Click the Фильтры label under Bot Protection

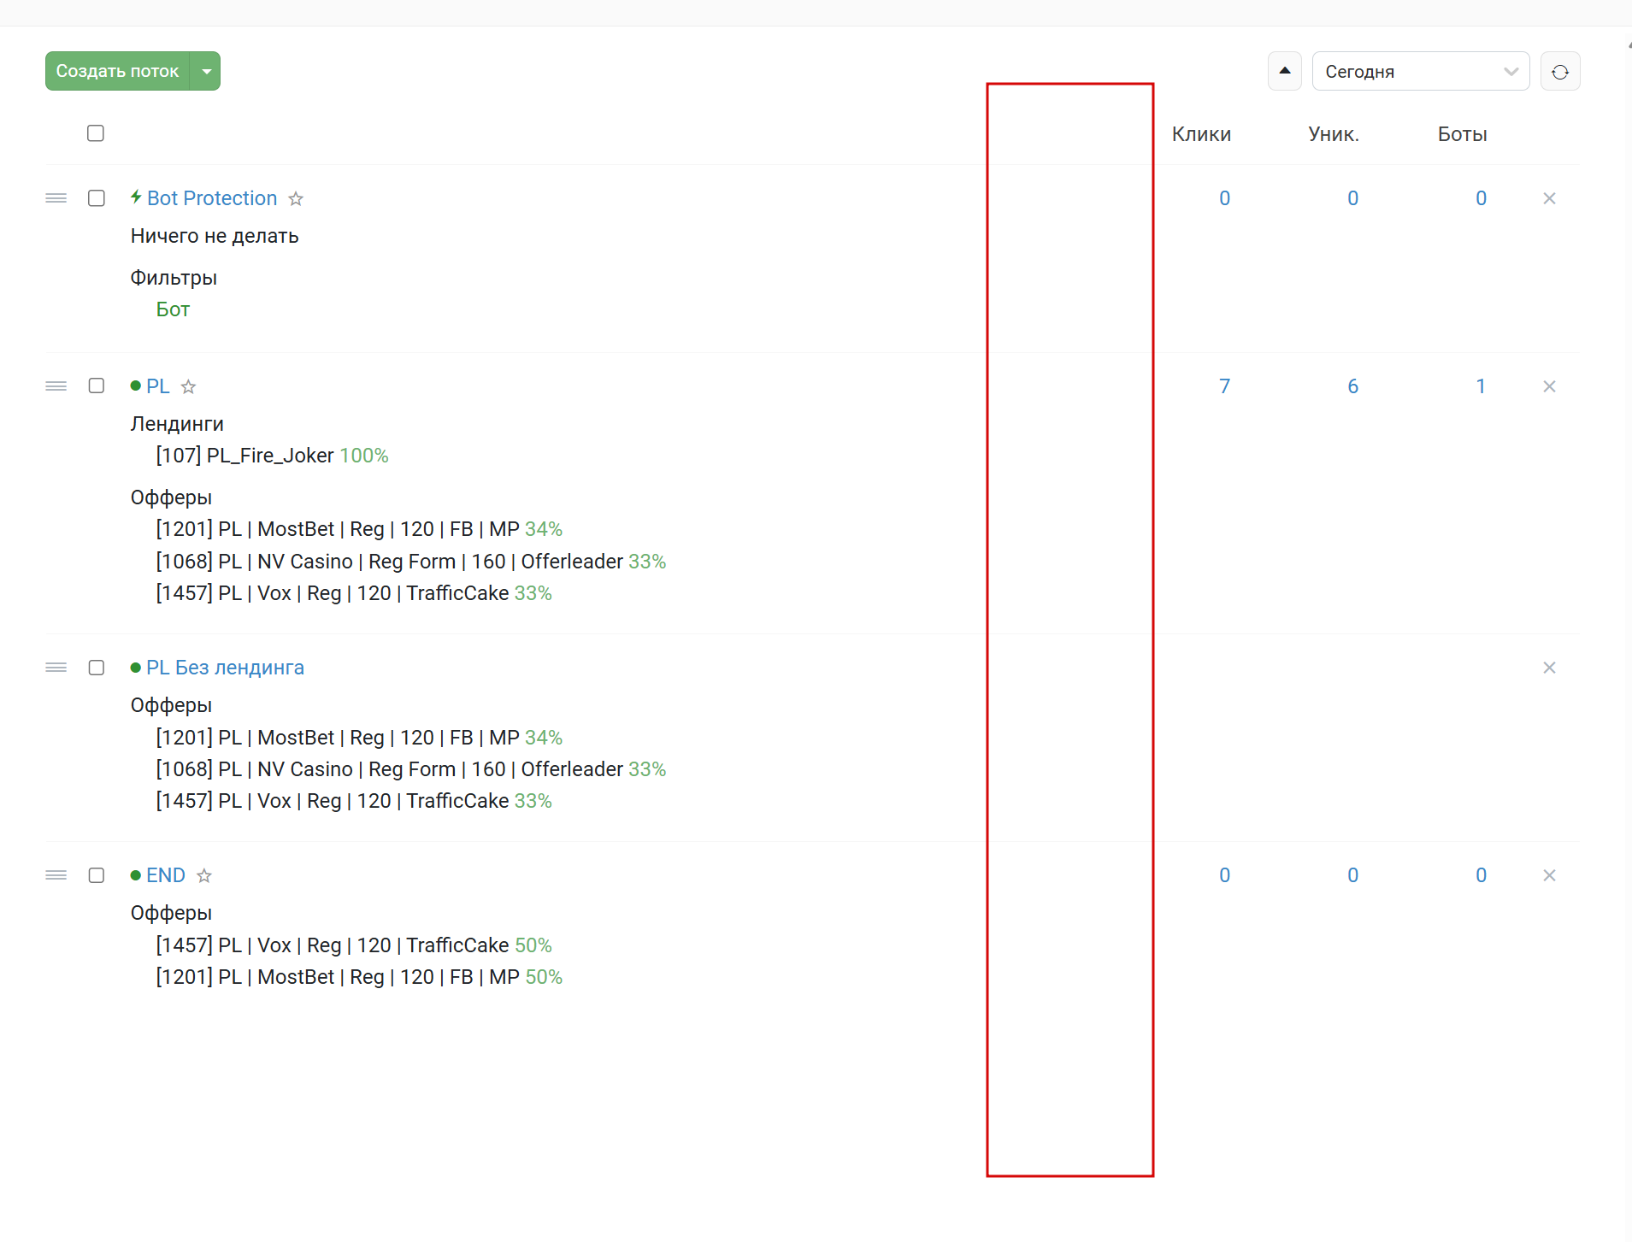[174, 278]
